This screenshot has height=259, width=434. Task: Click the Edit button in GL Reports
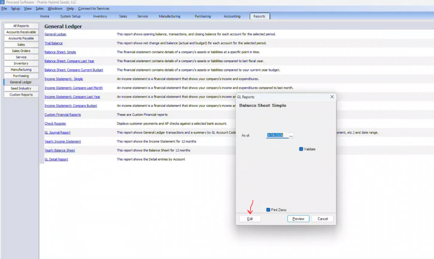[250, 219]
